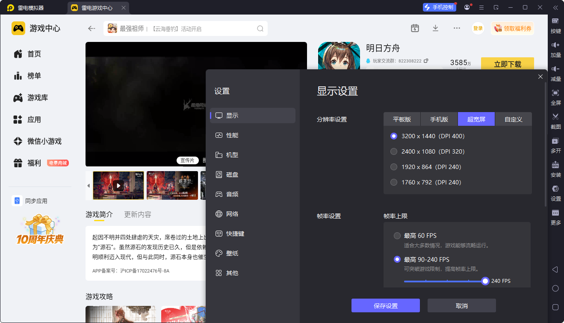This screenshot has height=323, width=564.
Task: Play the first trailer thumbnail
Action: (118, 185)
